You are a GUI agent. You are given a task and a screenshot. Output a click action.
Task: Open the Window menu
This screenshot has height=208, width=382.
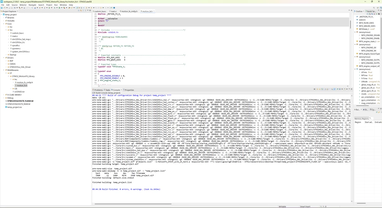click(63, 5)
